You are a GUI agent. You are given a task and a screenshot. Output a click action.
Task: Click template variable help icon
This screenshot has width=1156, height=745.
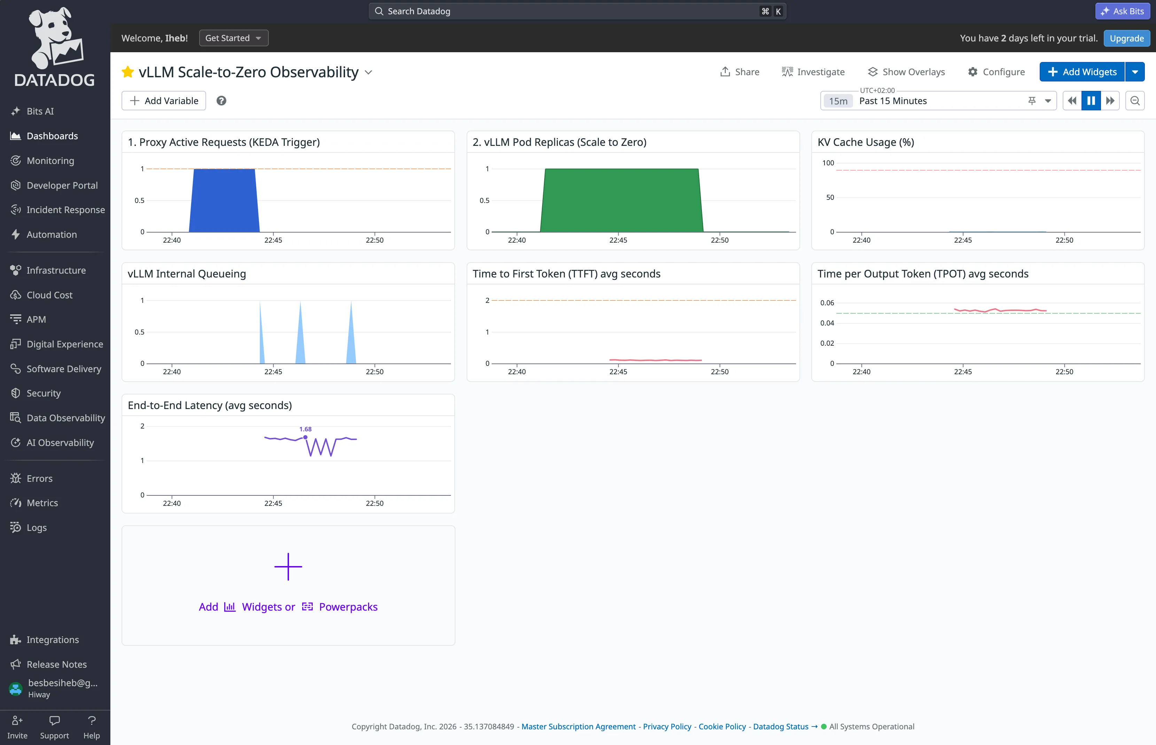pos(221,101)
